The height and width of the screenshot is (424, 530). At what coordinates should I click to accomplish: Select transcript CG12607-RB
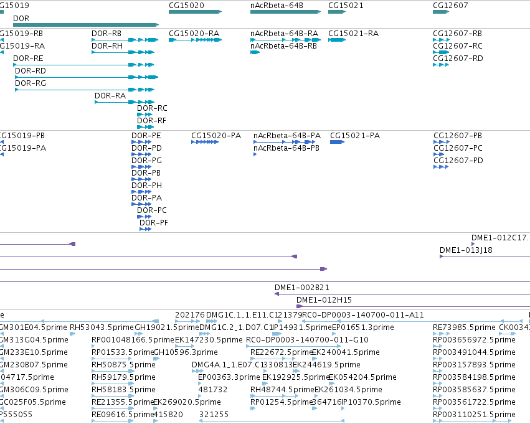tap(441, 40)
